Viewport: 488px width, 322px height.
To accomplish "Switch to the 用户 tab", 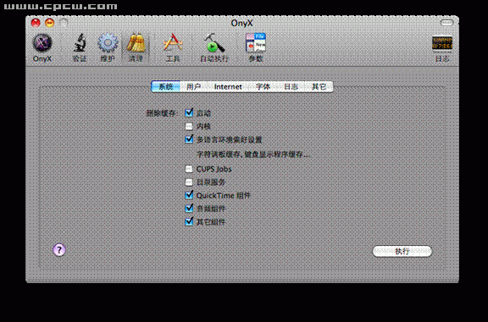I will (193, 87).
